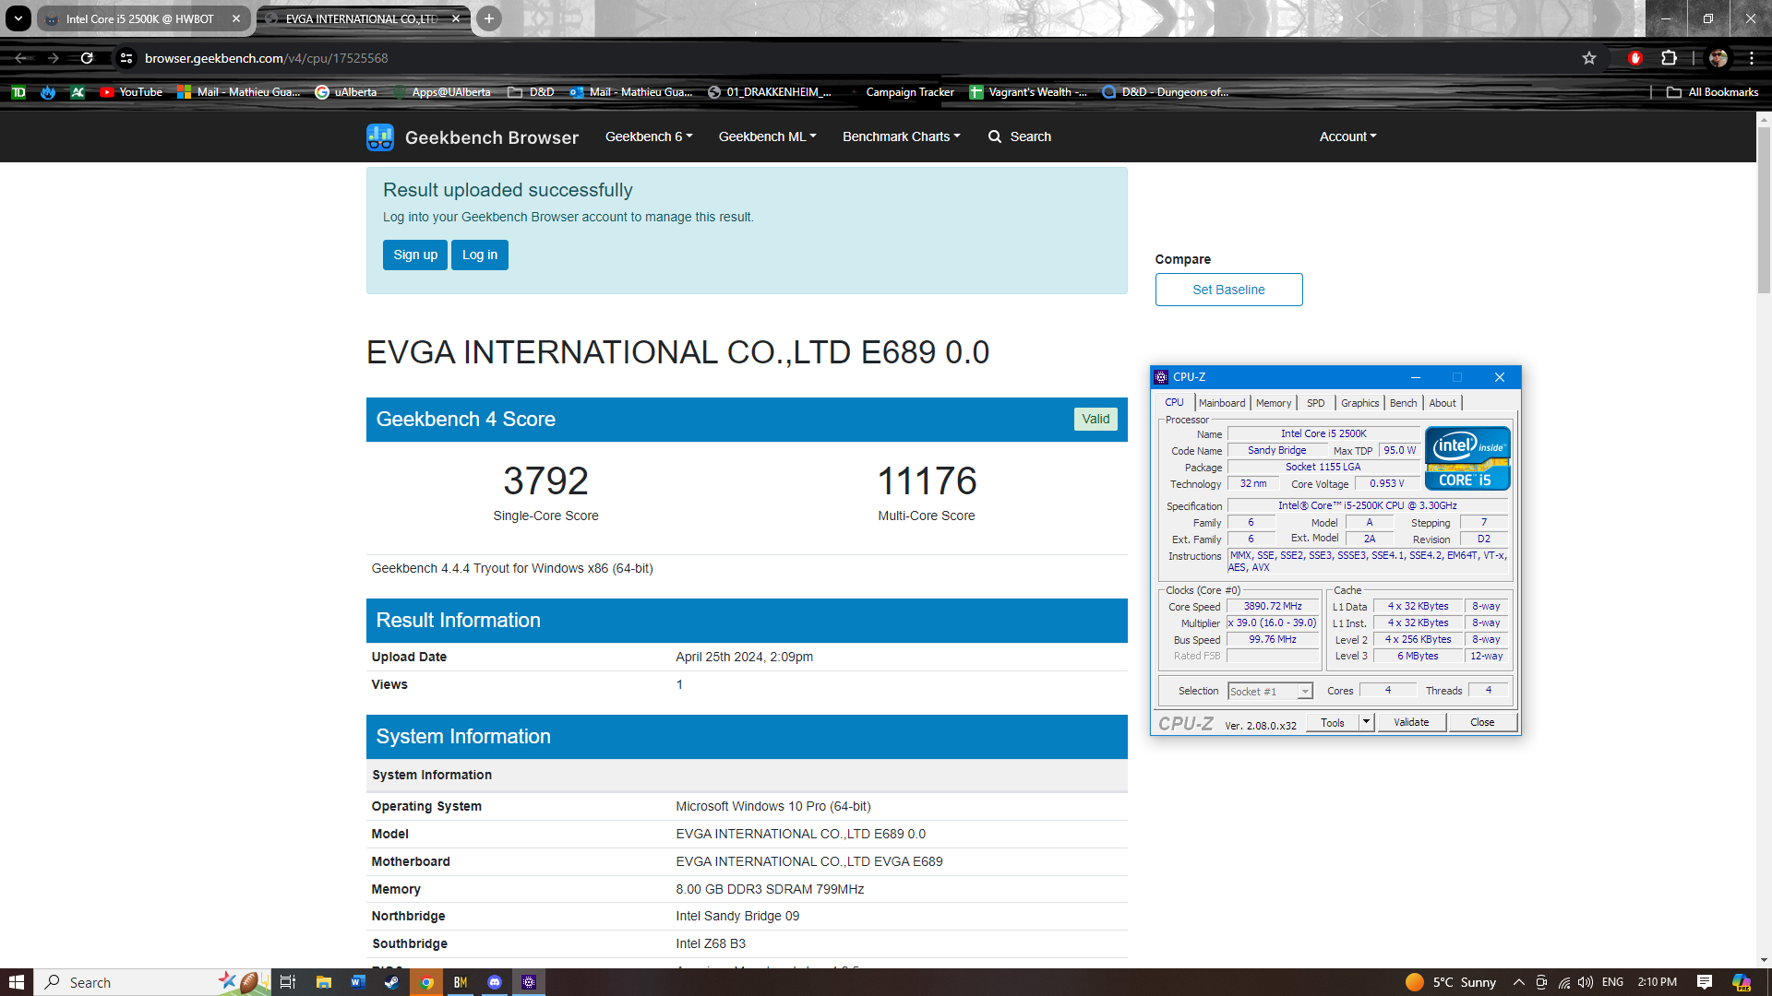Open the green AC bookmark icon
The width and height of the screenshot is (1772, 996).
tap(78, 92)
